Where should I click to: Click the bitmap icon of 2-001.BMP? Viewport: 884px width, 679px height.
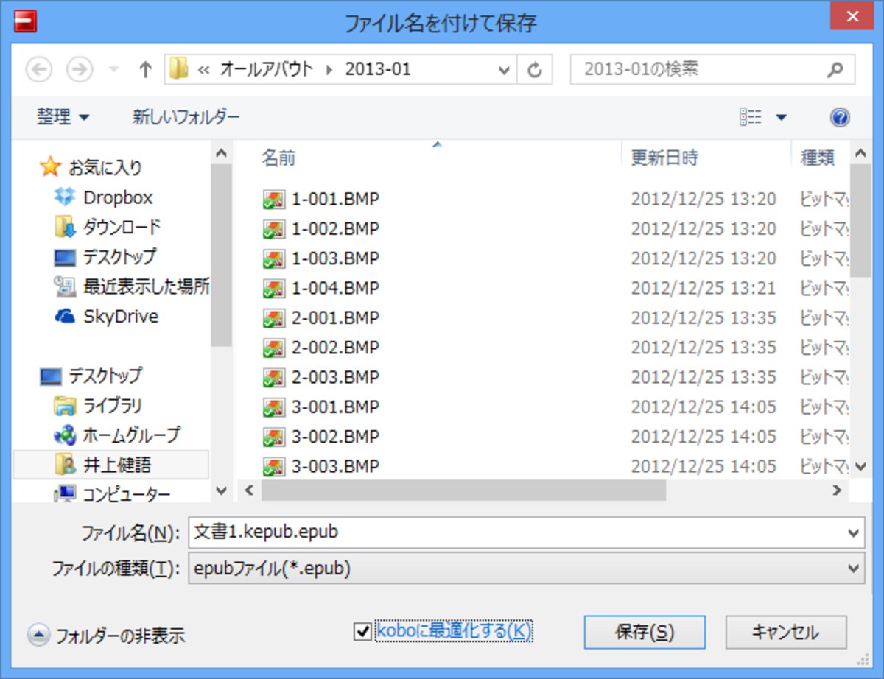tap(273, 318)
